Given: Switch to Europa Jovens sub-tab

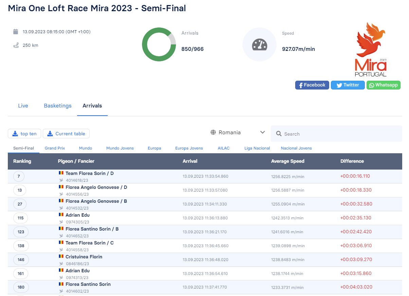Looking at the screenshot, I should [189, 148].
